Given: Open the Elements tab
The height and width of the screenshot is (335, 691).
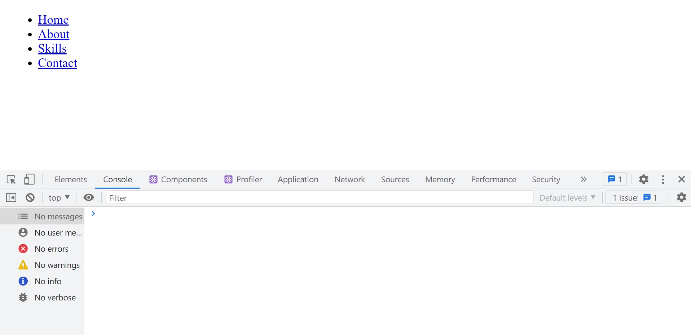Looking at the screenshot, I should pos(71,179).
